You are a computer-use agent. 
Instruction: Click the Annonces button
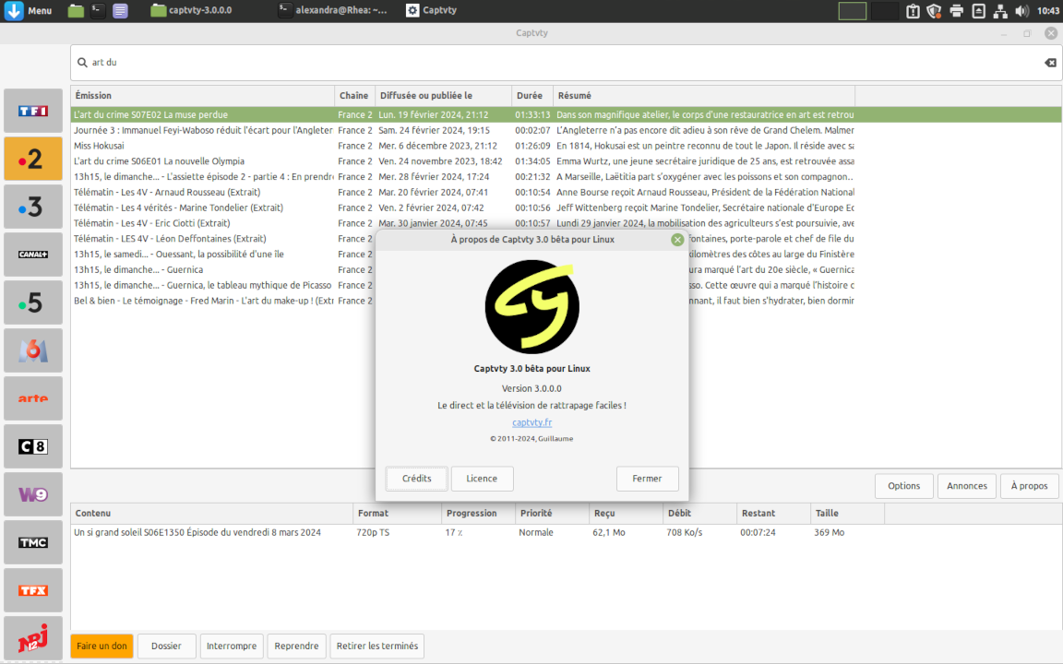(967, 486)
